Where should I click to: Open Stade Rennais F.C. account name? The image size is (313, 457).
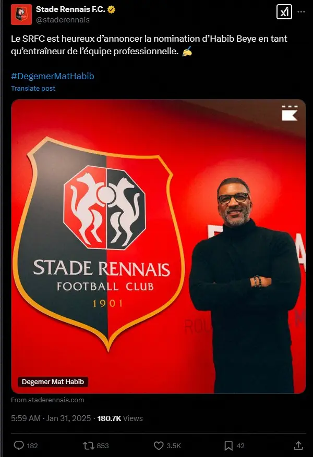(x=70, y=9)
